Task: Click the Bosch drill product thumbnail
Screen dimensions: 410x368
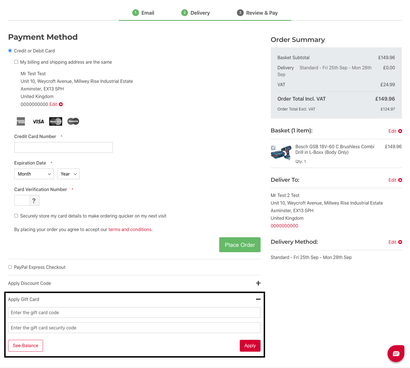Action: (x=281, y=153)
